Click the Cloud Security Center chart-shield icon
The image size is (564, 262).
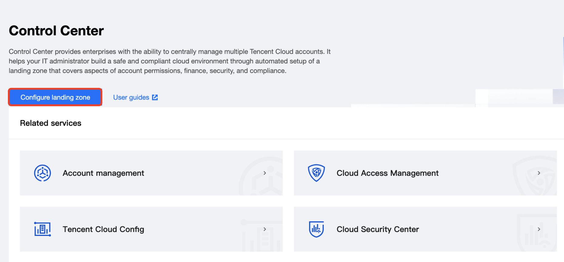316,229
